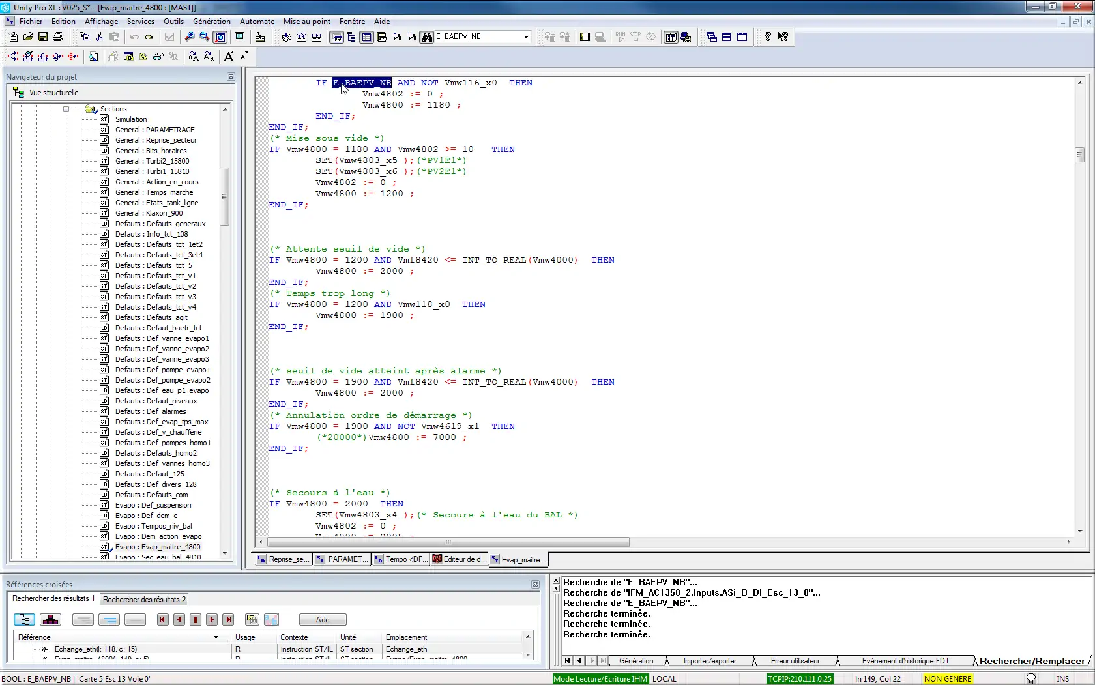The width and height of the screenshot is (1095, 685).
Task: Click the binoculars search icon
Action: 427,37
